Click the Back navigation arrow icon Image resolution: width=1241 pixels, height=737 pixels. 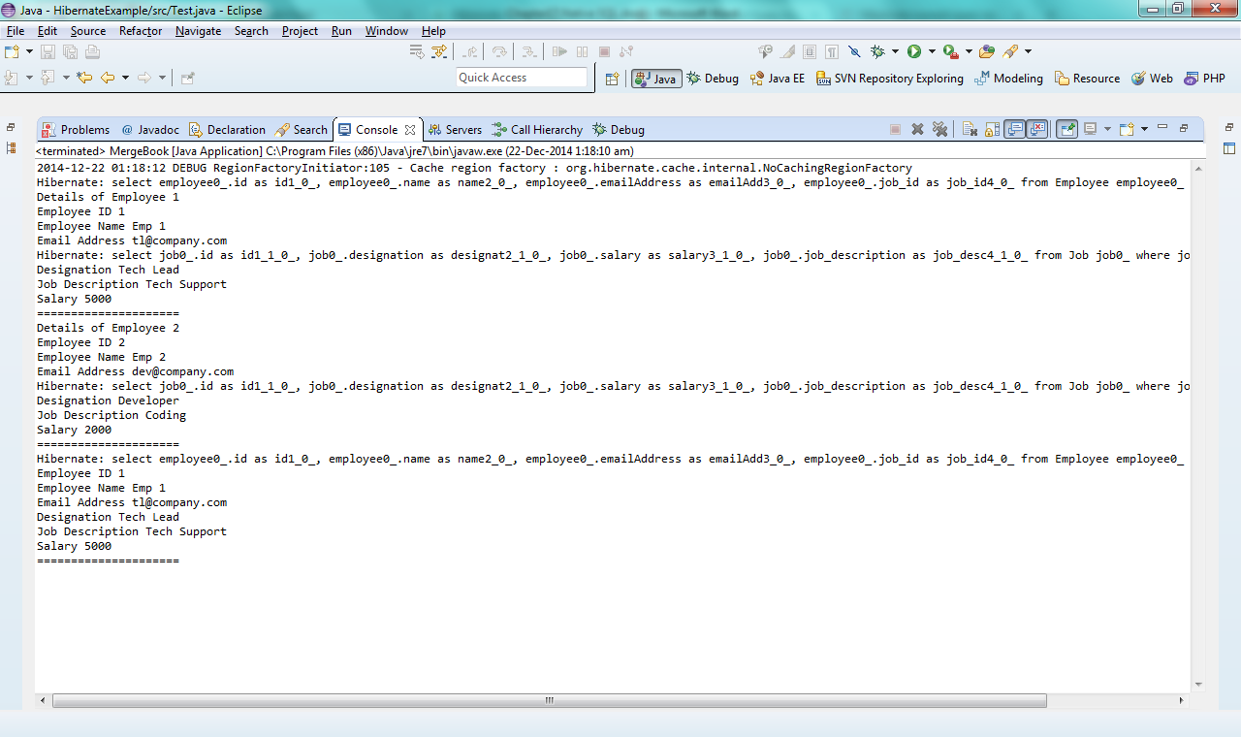pyautogui.click(x=107, y=78)
